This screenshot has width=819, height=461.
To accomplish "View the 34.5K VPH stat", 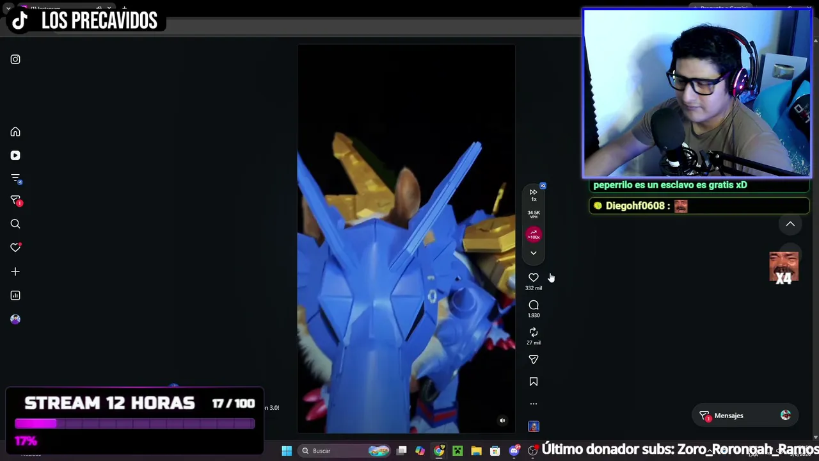I will click(x=534, y=214).
